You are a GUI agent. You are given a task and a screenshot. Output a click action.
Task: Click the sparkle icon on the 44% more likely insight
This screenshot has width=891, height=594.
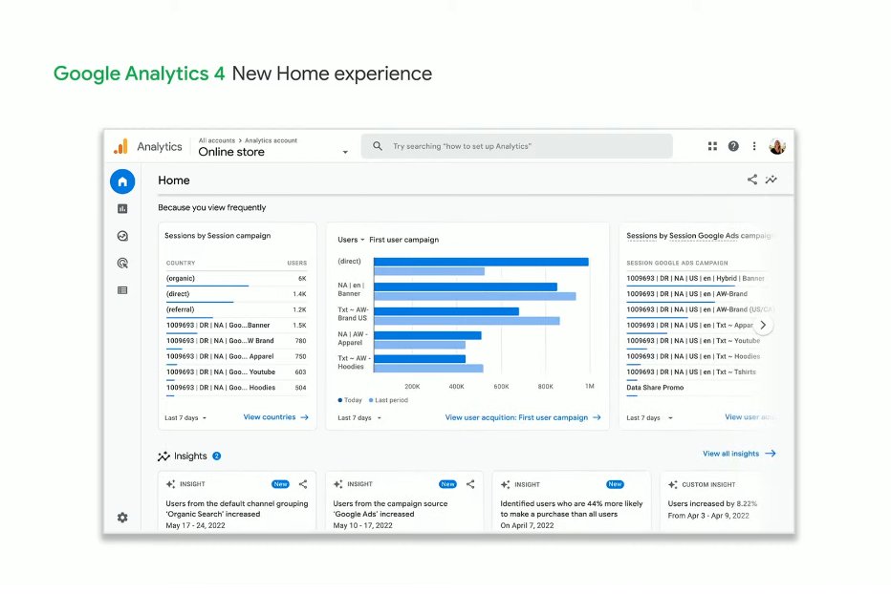click(505, 484)
